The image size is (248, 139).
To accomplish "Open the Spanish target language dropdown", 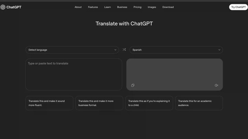I will 176,50.
